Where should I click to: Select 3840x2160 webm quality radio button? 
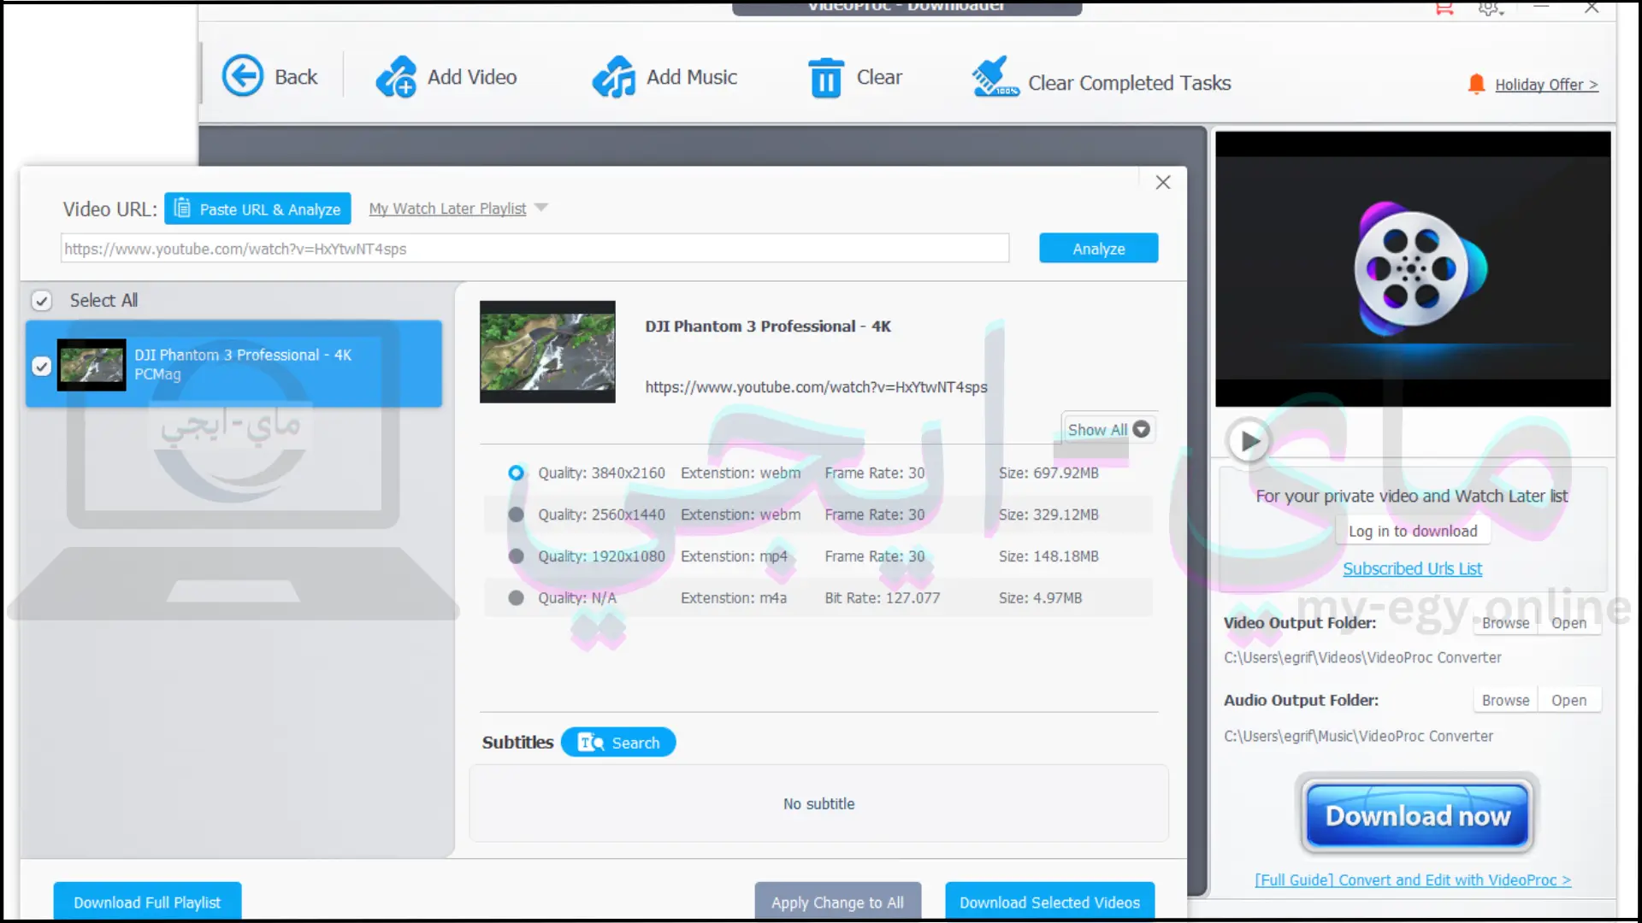click(x=516, y=473)
